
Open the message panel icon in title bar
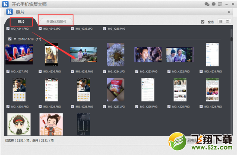pos(220,4)
